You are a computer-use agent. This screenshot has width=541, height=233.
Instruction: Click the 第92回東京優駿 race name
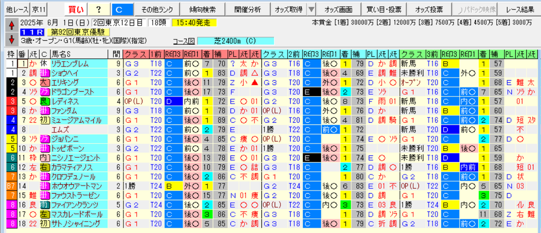(79, 33)
